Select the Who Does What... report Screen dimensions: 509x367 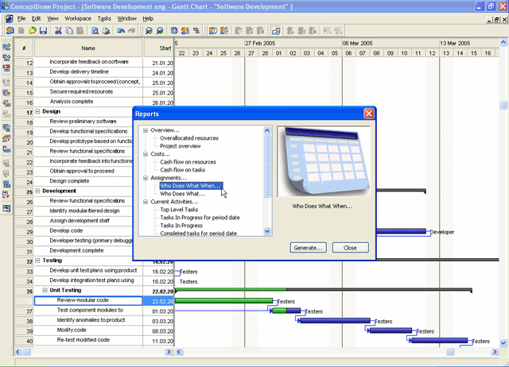(182, 194)
